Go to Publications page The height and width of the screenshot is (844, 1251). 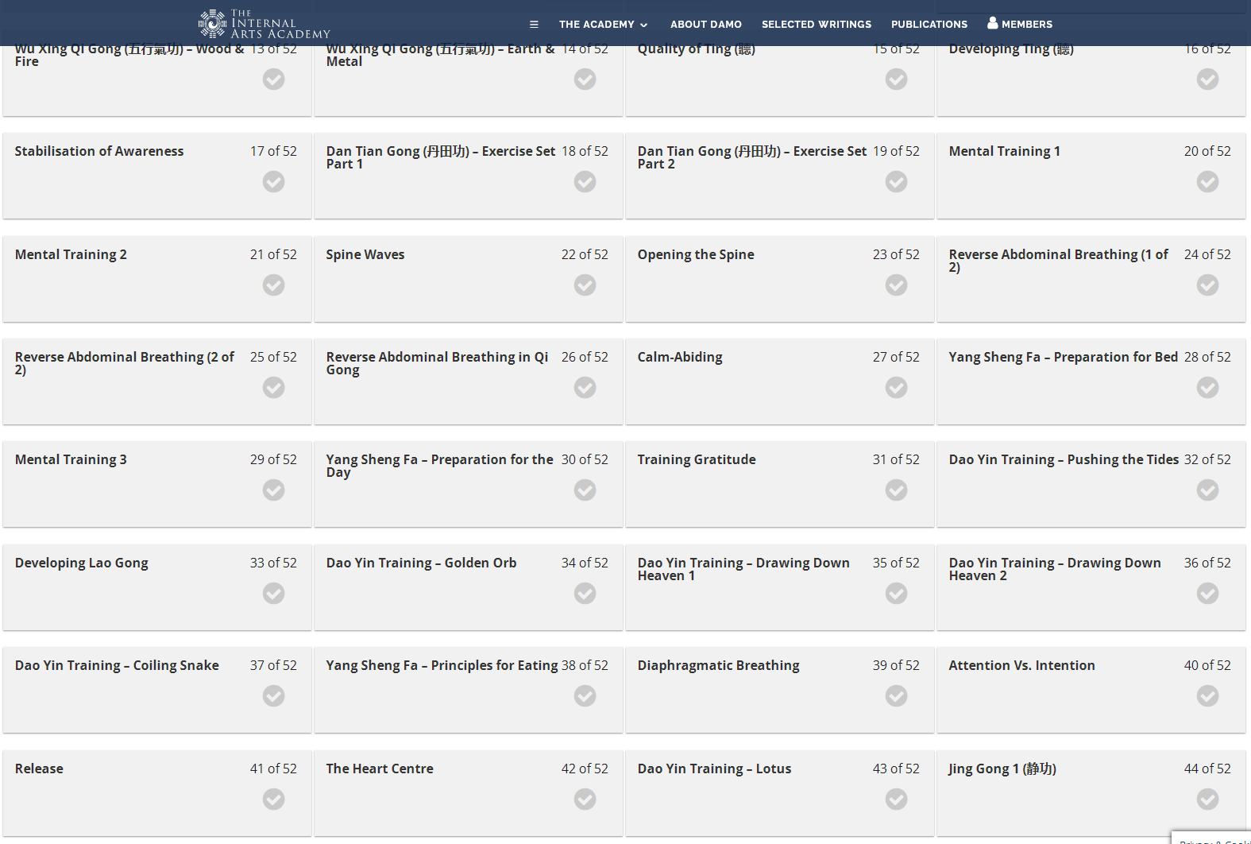pyautogui.click(x=929, y=25)
